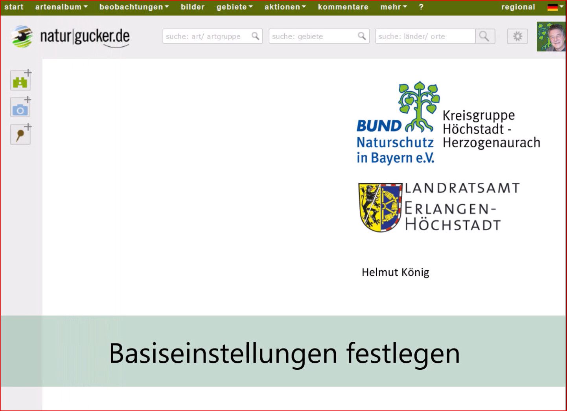Add a new observation with binoculars icon
This screenshot has width=567, height=411.
point(20,81)
